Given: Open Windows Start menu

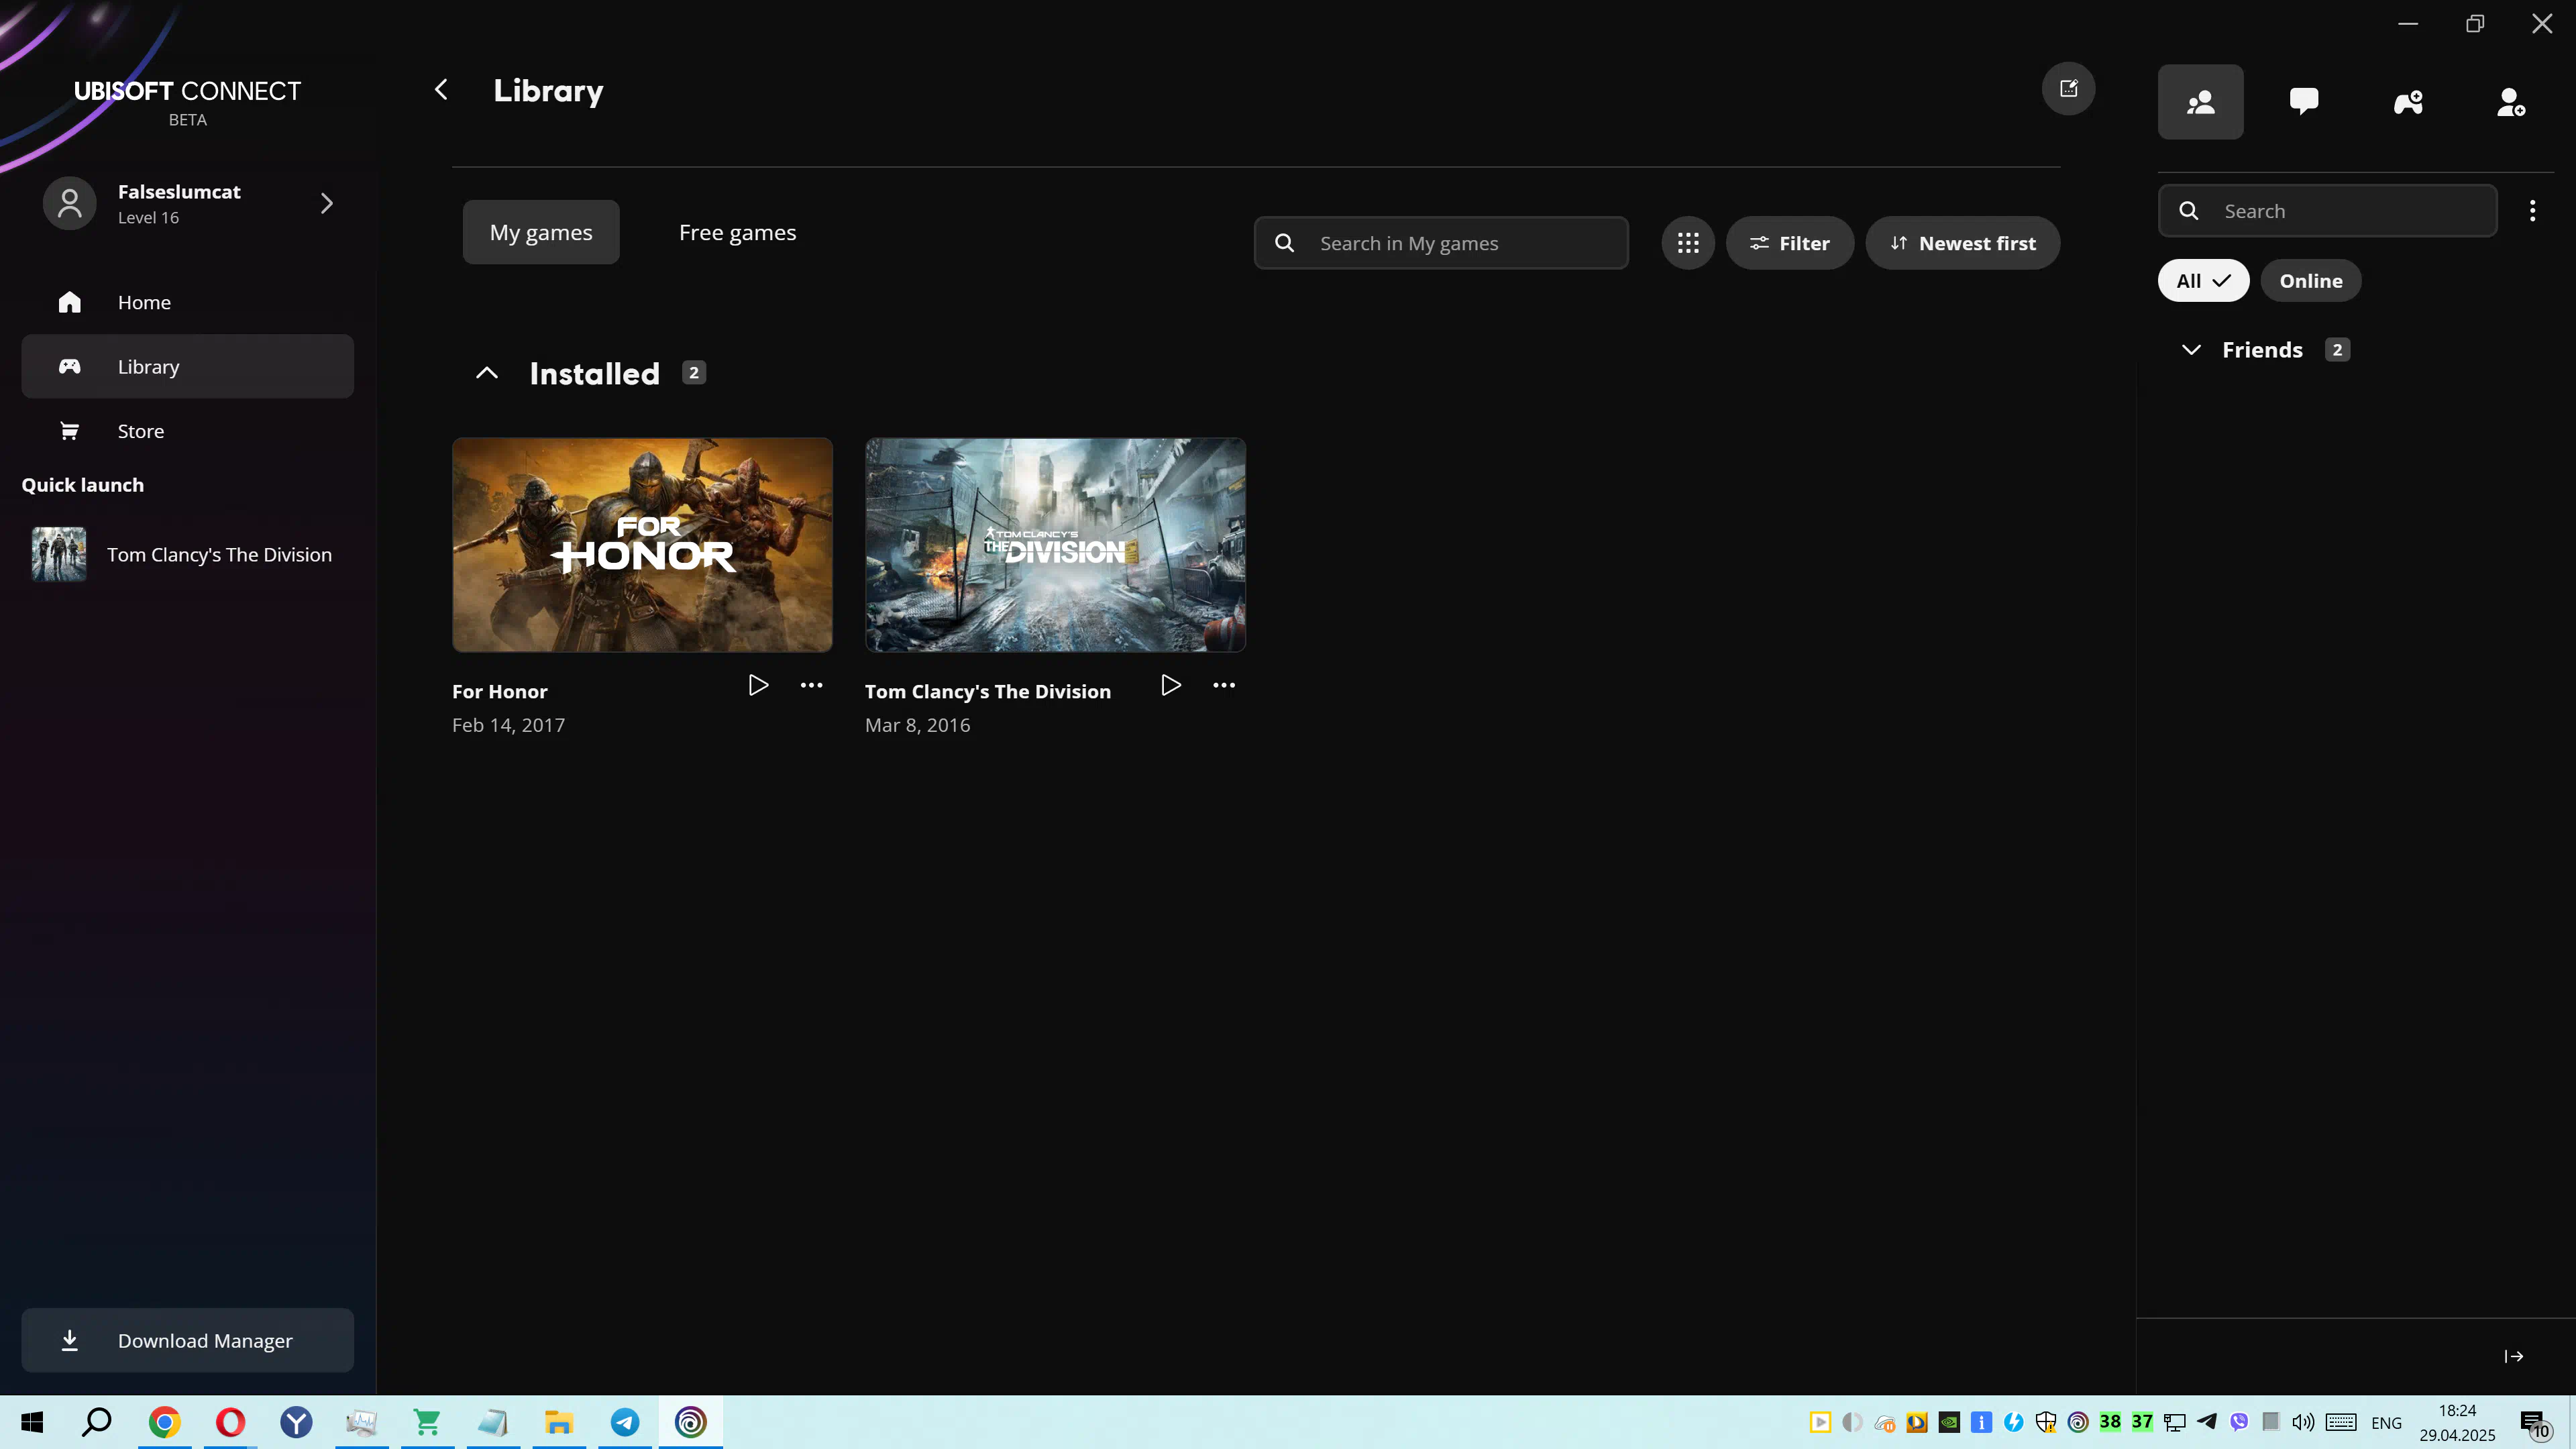Looking at the screenshot, I should pos(32,1422).
